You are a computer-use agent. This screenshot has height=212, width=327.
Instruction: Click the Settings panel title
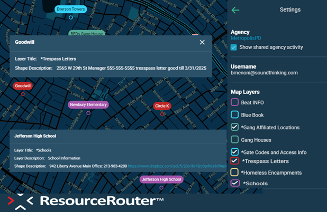290,9
